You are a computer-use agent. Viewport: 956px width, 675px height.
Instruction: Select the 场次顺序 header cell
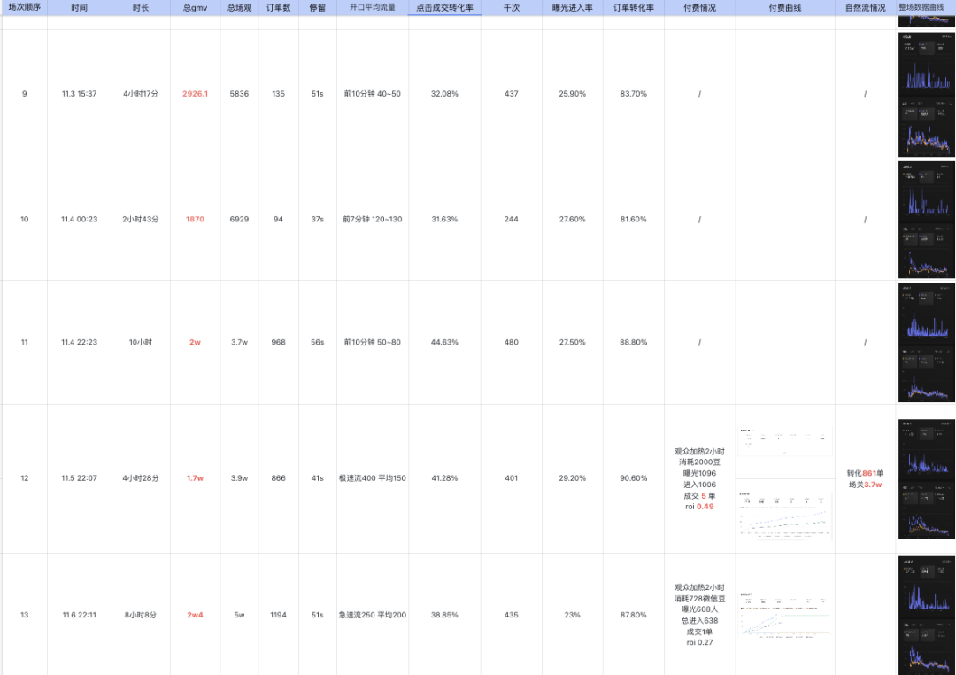25,7
